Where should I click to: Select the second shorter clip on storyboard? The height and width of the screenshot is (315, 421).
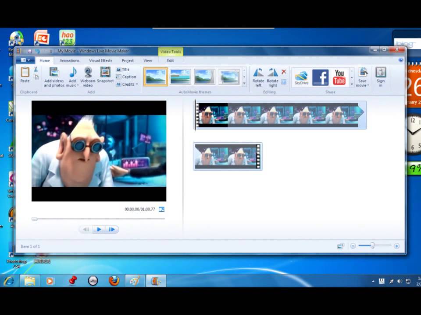[x=228, y=157]
